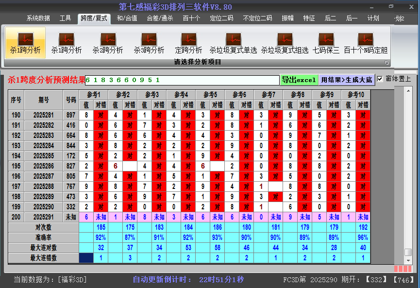Click the small expand arrow beside the toolbar
420x288 pixels.
coord(387,63)
